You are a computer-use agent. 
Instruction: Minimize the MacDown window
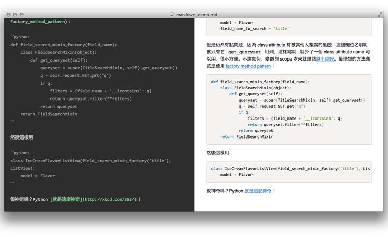tap(14, 15)
